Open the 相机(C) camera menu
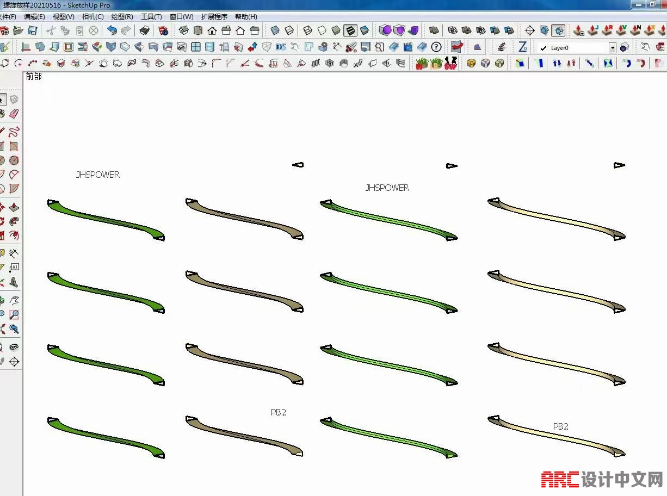The height and width of the screenshot is (496, 667). tap(92, 17)
